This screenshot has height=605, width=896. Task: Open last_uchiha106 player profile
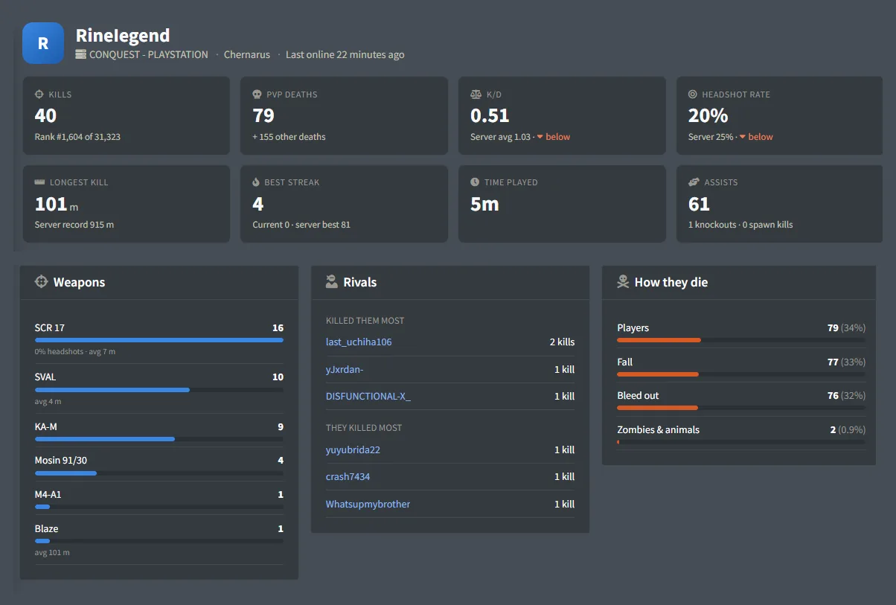(359, 342)
